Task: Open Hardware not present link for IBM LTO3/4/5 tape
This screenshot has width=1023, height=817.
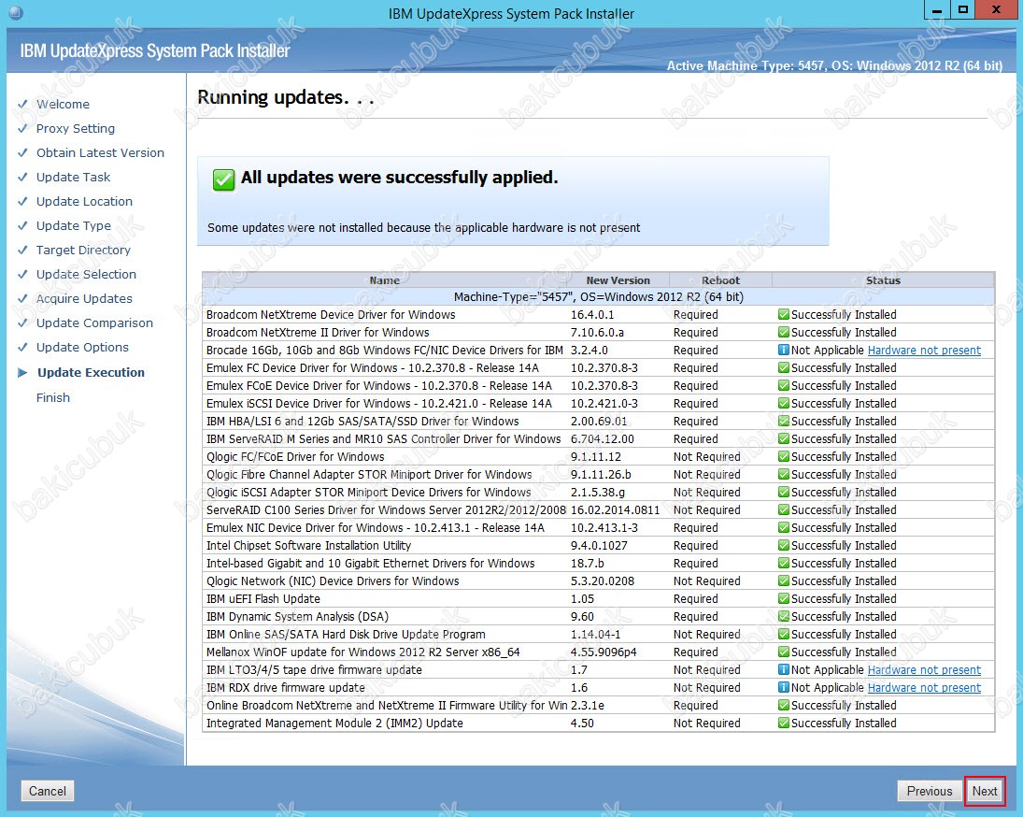Action: (x=924, y=670)
